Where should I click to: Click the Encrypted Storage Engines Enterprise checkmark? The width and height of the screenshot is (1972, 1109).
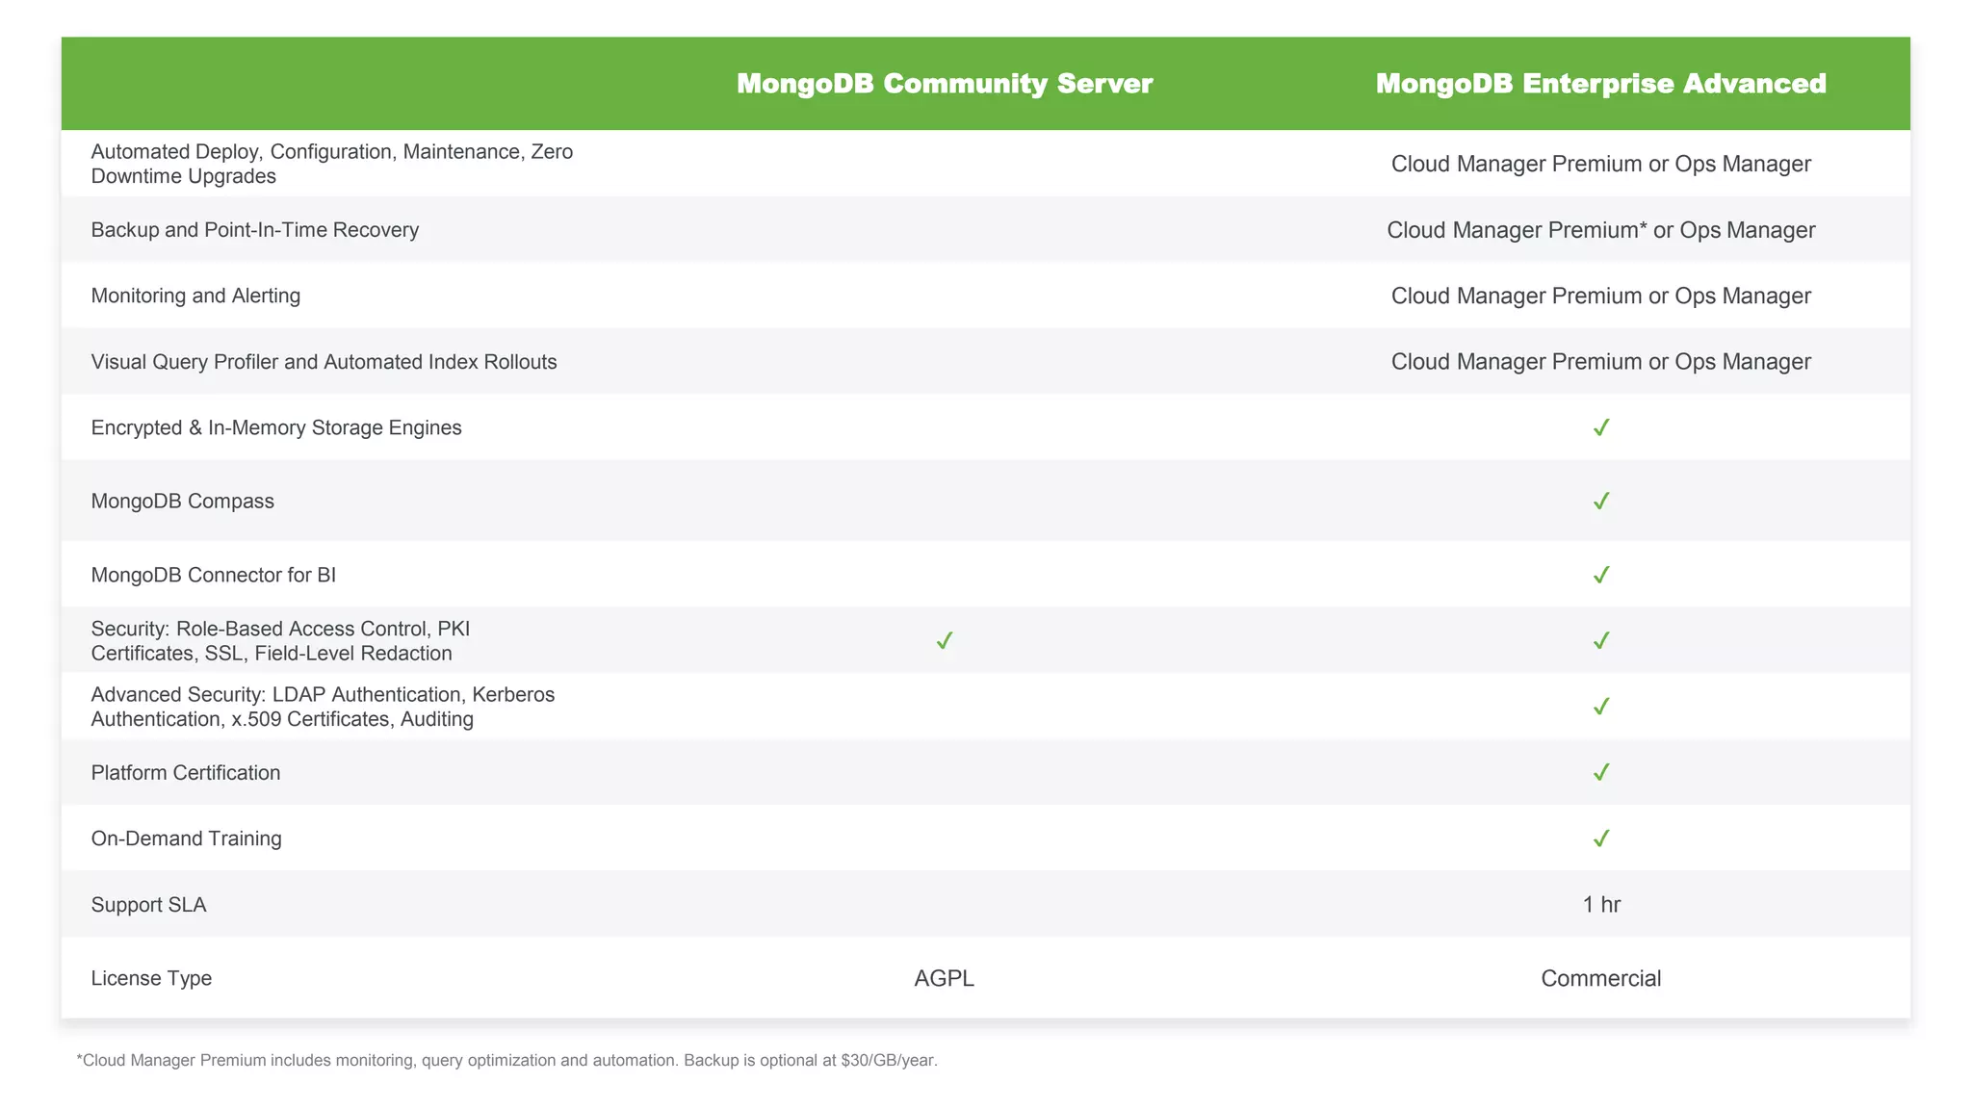coord(1600,427)
